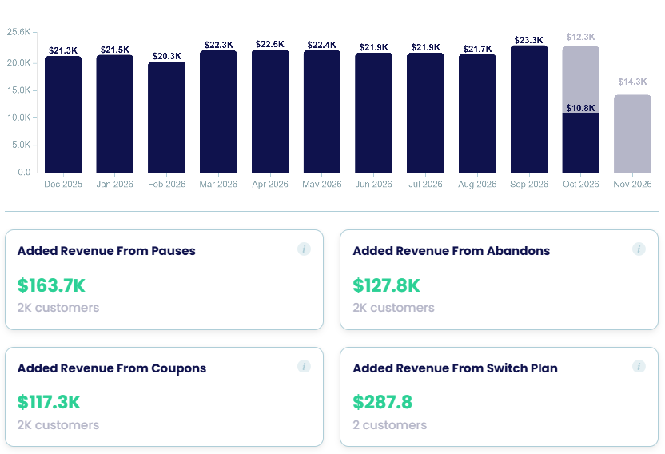Click the 'Added Revenue From Switch Plan' heading
Viewport: 665px width, 454px height.
click(455, 368)
